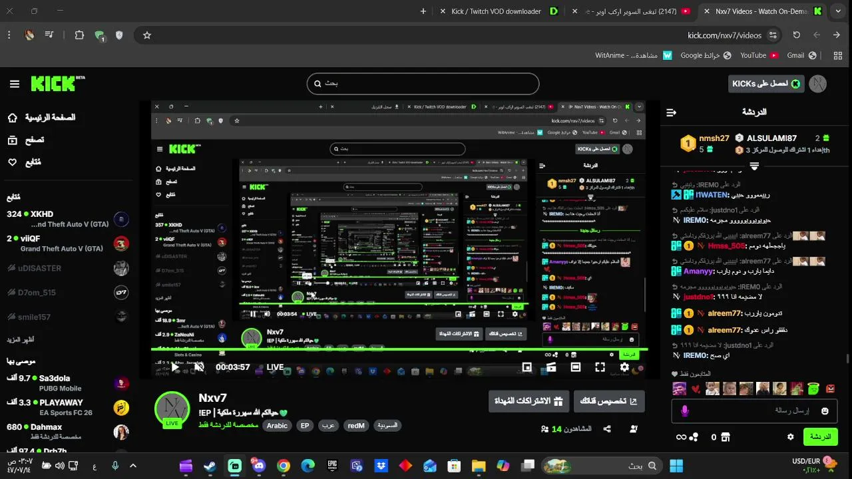The image size is (852, 479).
Task: Open Home page in Kick sidebar
Action: click(41, 118)
